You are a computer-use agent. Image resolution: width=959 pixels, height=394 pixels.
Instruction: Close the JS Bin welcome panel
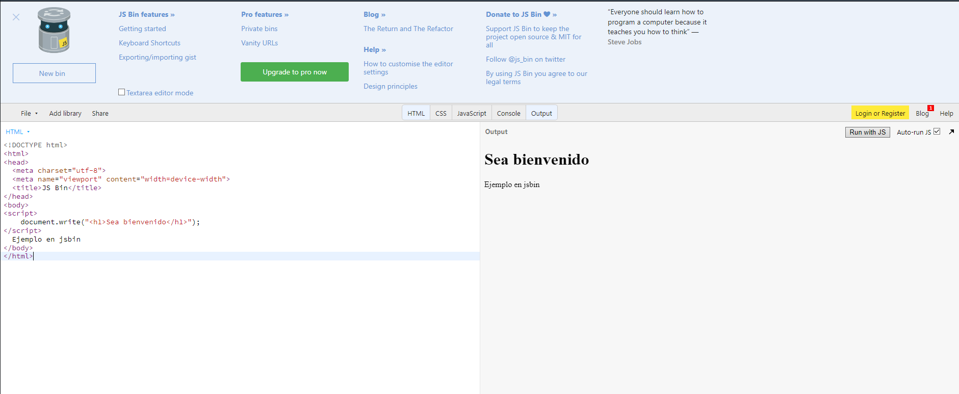click(16, 17)
